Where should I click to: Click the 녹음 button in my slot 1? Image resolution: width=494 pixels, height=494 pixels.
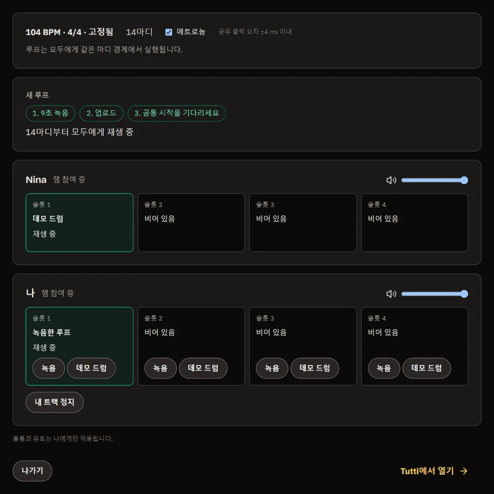coord(49,368)
